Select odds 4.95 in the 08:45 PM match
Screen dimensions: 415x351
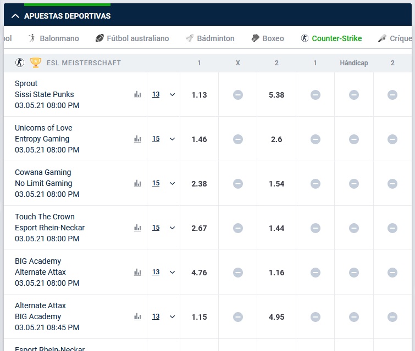[276, 316]
